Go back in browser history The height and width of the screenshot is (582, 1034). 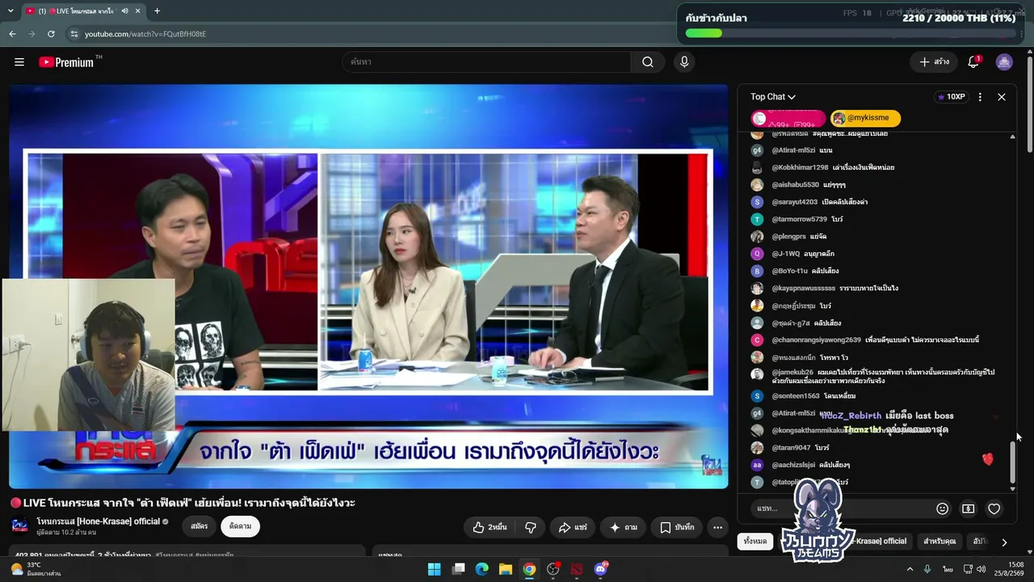[x=12, y=34]
